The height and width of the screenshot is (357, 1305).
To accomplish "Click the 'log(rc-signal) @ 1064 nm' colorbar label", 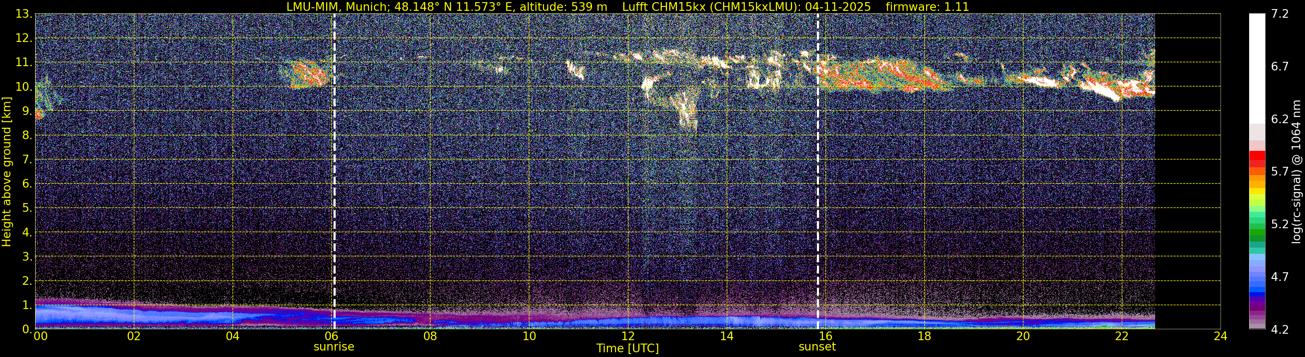I will pos(1297,172).
